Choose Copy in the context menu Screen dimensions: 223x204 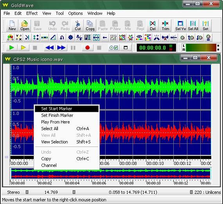[x=67, y=159]
